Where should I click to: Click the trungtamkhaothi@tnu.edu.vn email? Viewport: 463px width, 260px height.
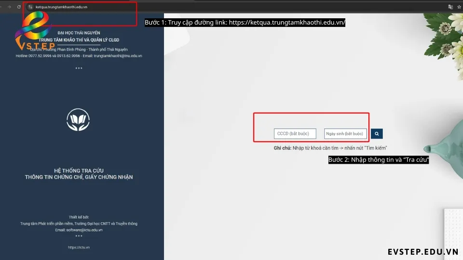[x=118, y=56]
